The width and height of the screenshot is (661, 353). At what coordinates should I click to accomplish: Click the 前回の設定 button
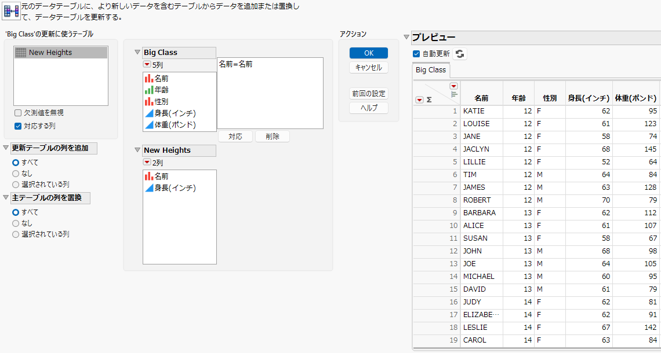(369, 94)
